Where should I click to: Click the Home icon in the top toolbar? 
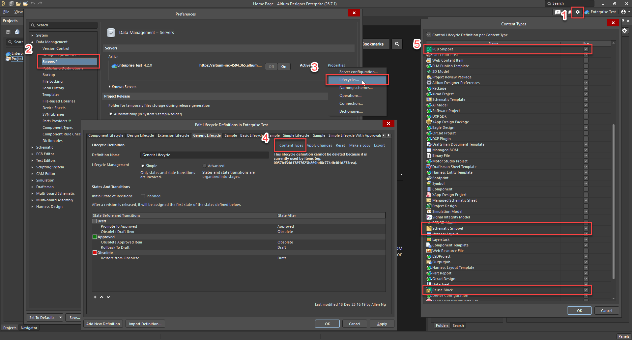click(570, 12)
